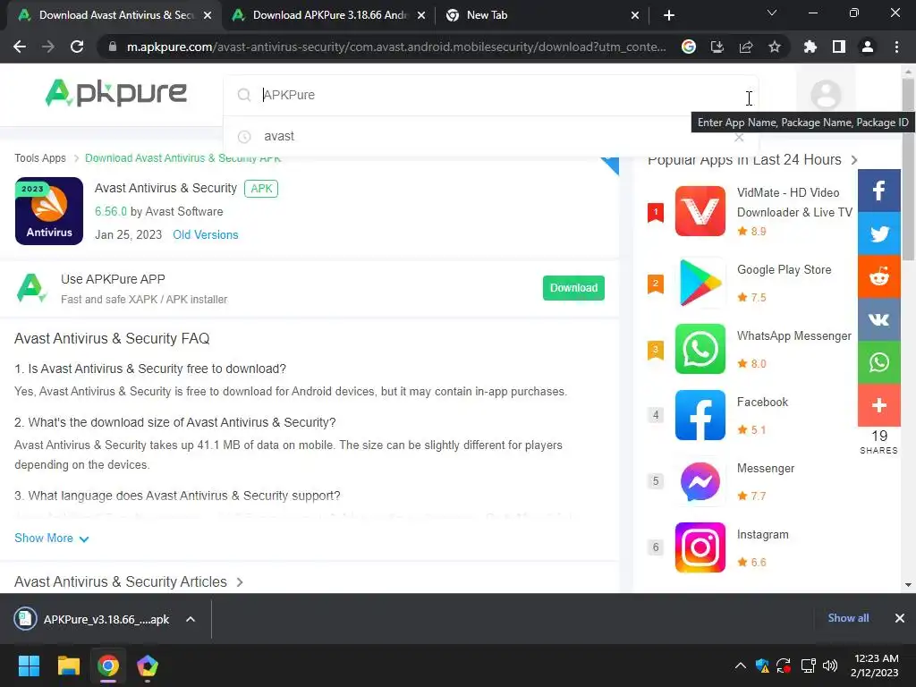Click Chrome icon in taskbar
916x687 pixels.
point(108,666)
